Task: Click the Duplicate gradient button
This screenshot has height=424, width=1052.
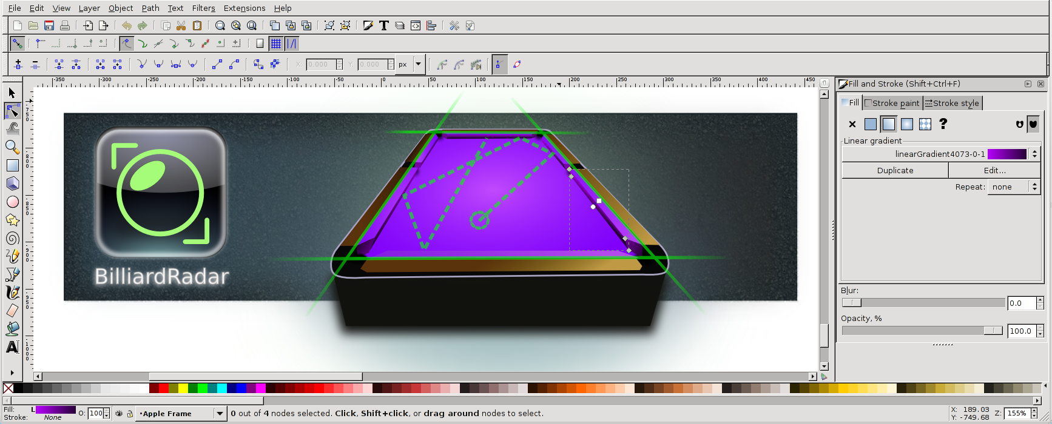Action: click(x=895, y=171)
